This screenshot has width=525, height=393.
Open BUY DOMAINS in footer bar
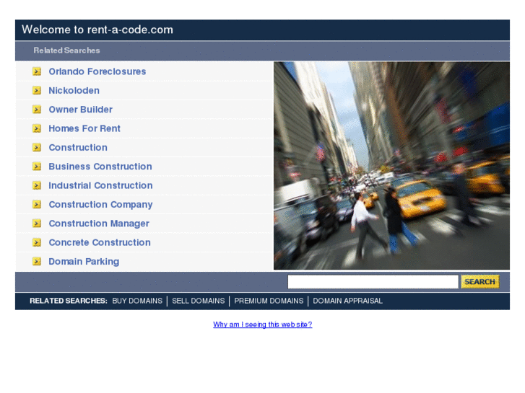point(137,301)
